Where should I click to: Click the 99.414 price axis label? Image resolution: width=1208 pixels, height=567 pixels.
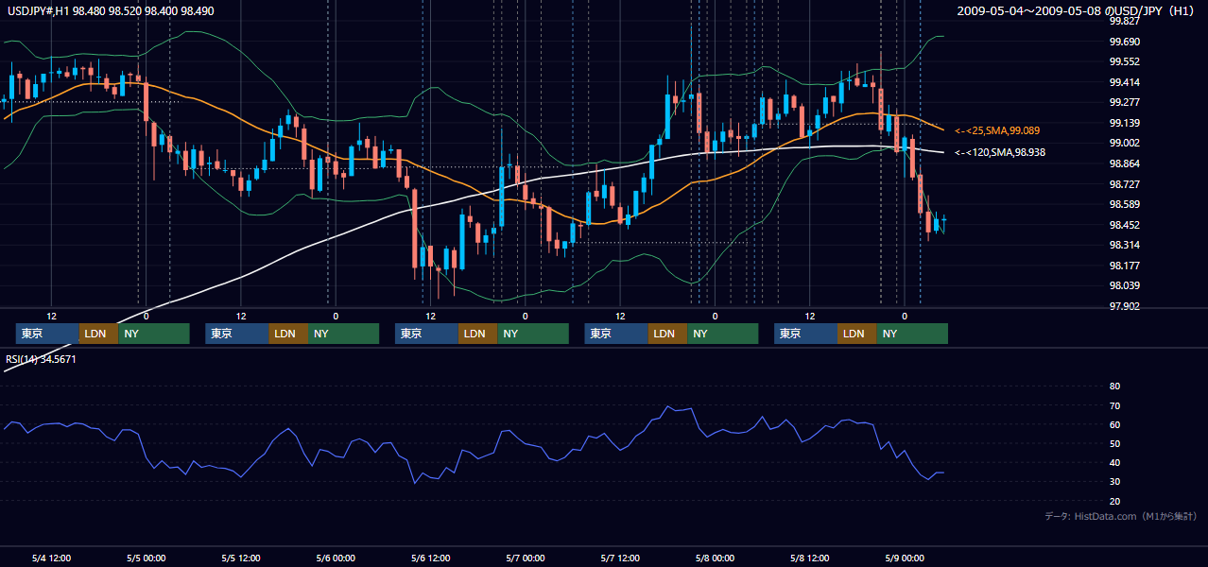[x=1124, y=82]
